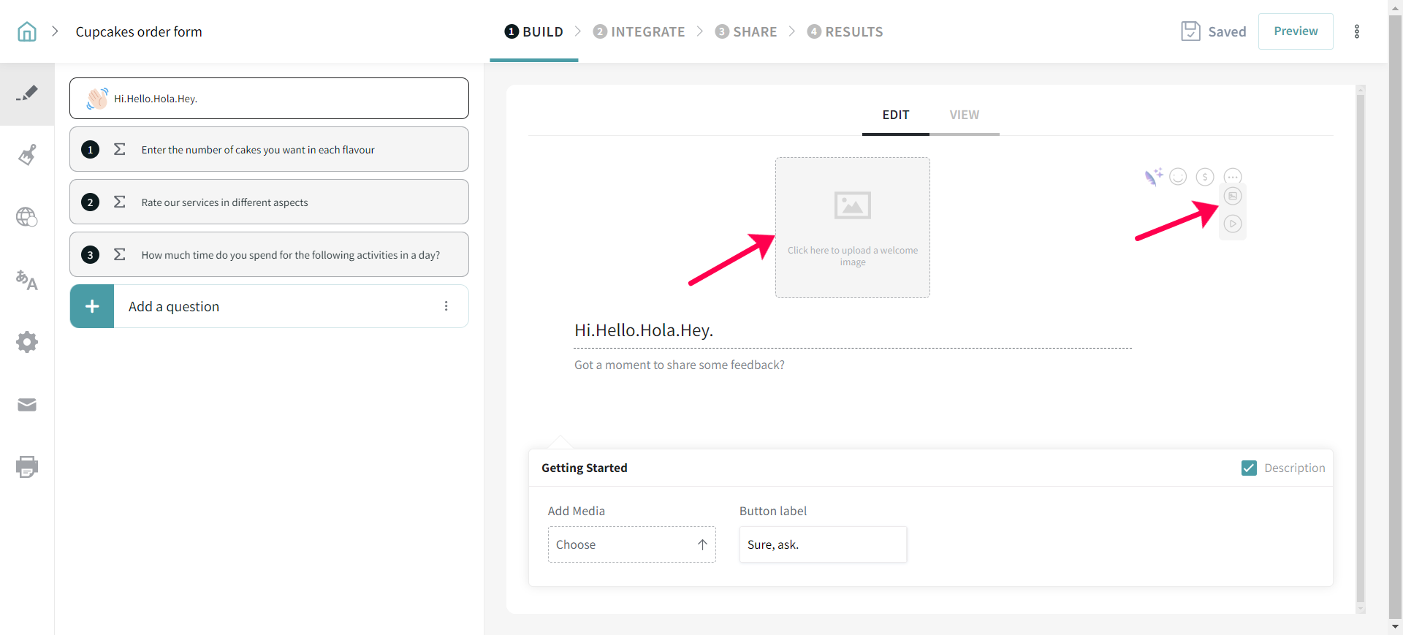Viewport: 1403px width, 635px height.
Task: Open the translation icon in left sidebar
Action: pos(27,280)
